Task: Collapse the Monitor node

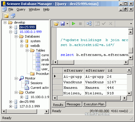Action: pos(16,78)
